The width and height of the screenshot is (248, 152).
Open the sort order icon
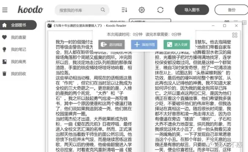coord(124,10)
